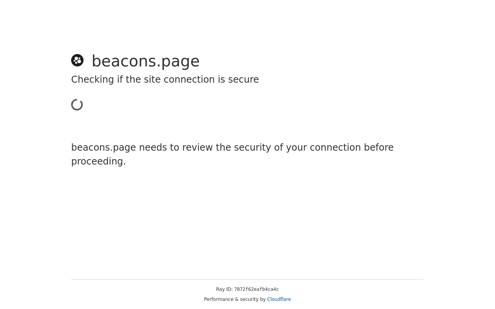Click the loading spinner icon

(x=77, y=105)
